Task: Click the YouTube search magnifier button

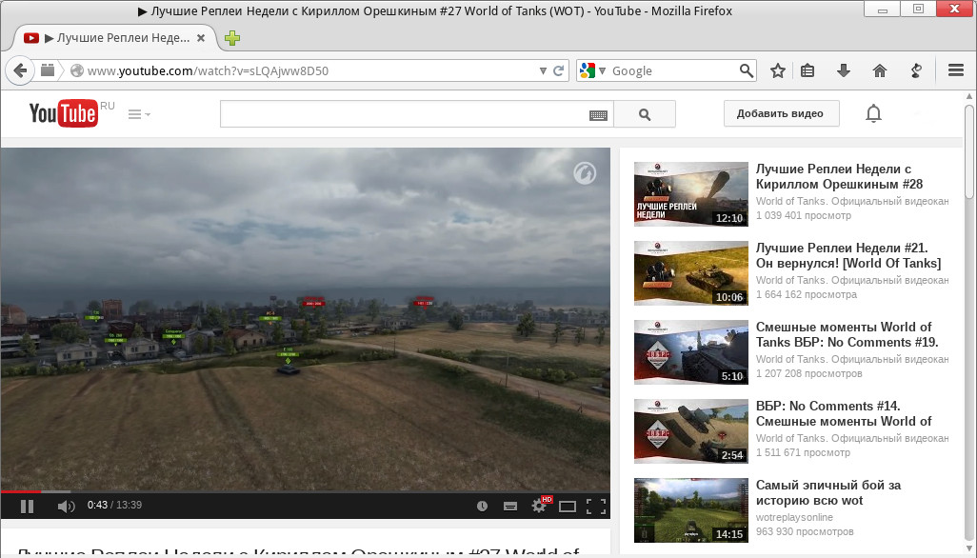Action: click(645, 114)
